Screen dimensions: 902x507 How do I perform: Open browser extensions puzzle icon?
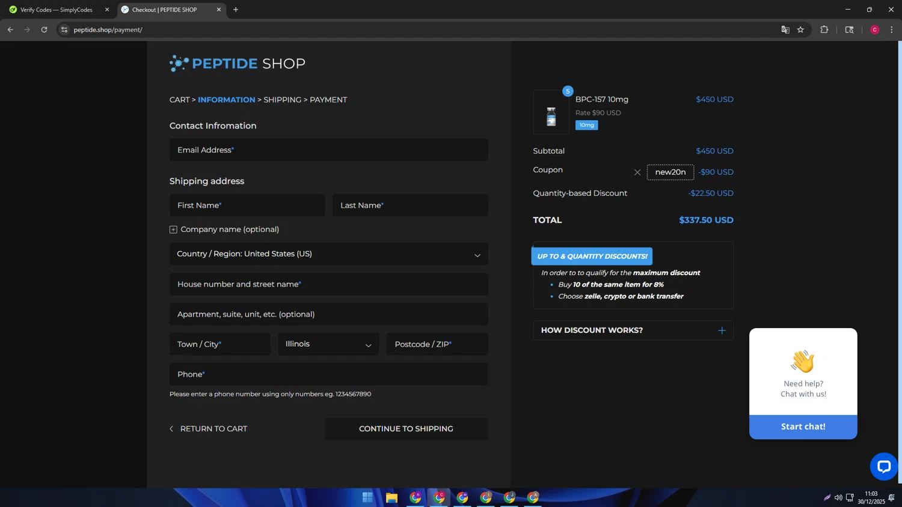tap(824, 29)
